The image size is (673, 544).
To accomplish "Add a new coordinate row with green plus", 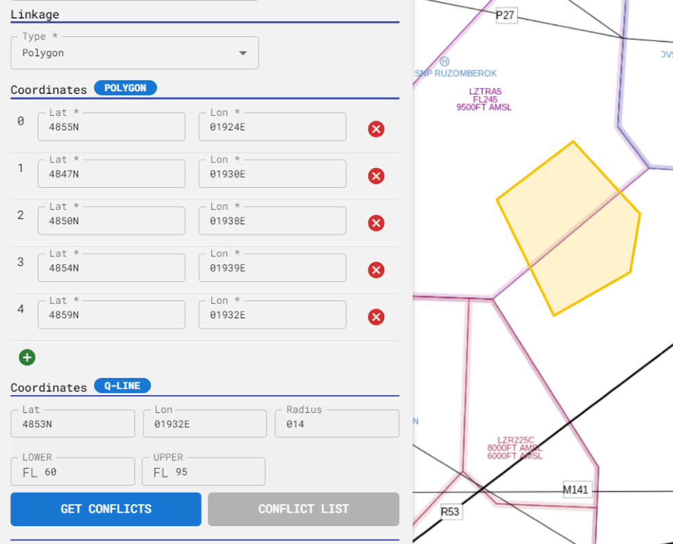I will pyautogui.click(x=27, y=357).
